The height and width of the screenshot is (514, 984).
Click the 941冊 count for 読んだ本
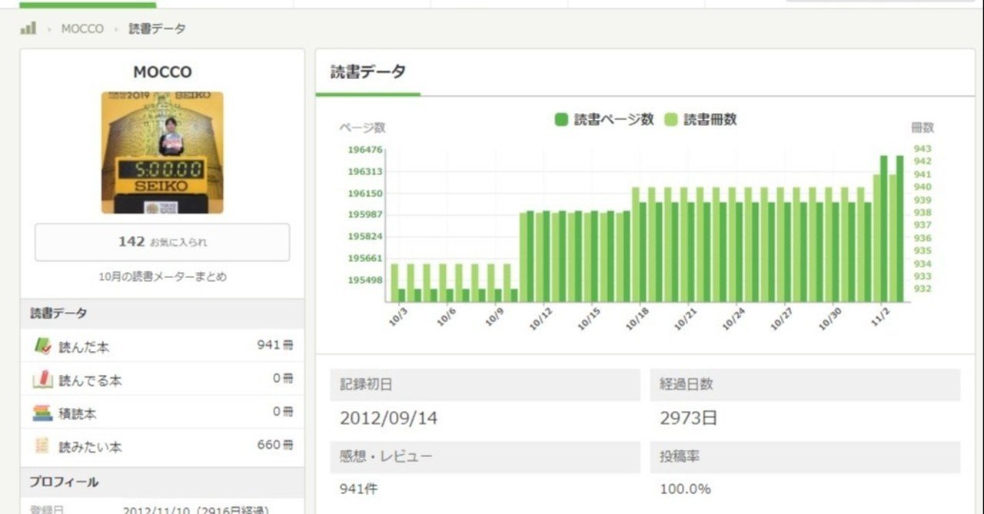(274, 346)
